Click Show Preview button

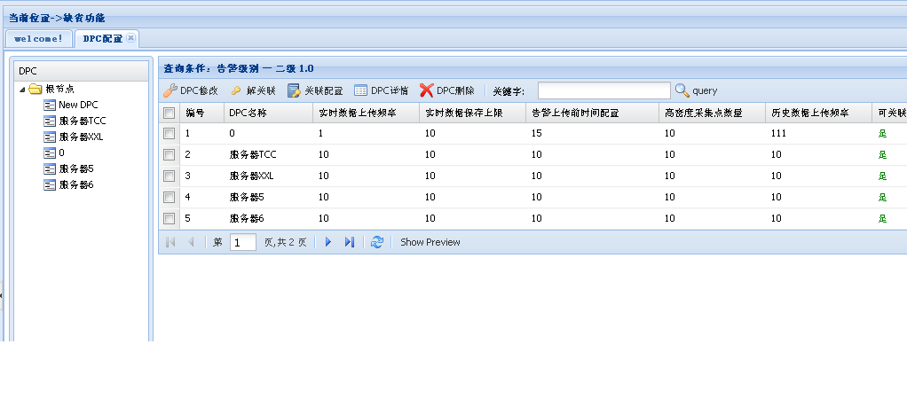[x=430, y=242]
